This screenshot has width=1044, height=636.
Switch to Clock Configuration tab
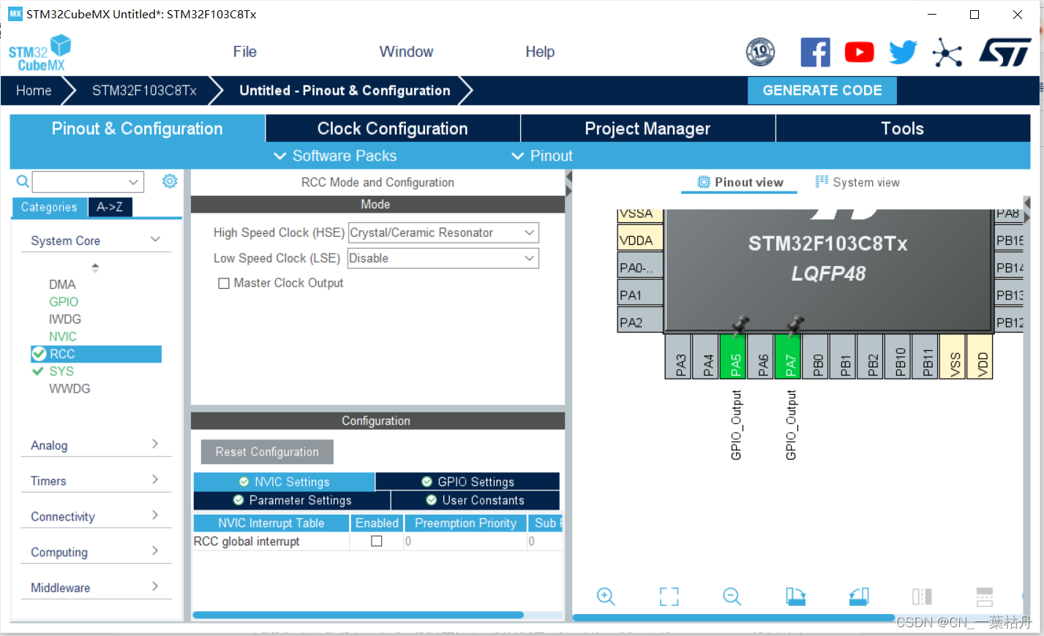tap(393, 129)
